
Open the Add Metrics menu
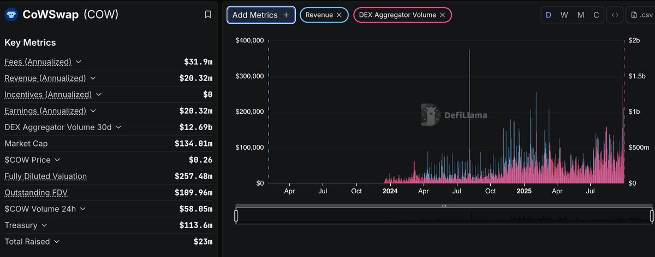pos(261,15)
